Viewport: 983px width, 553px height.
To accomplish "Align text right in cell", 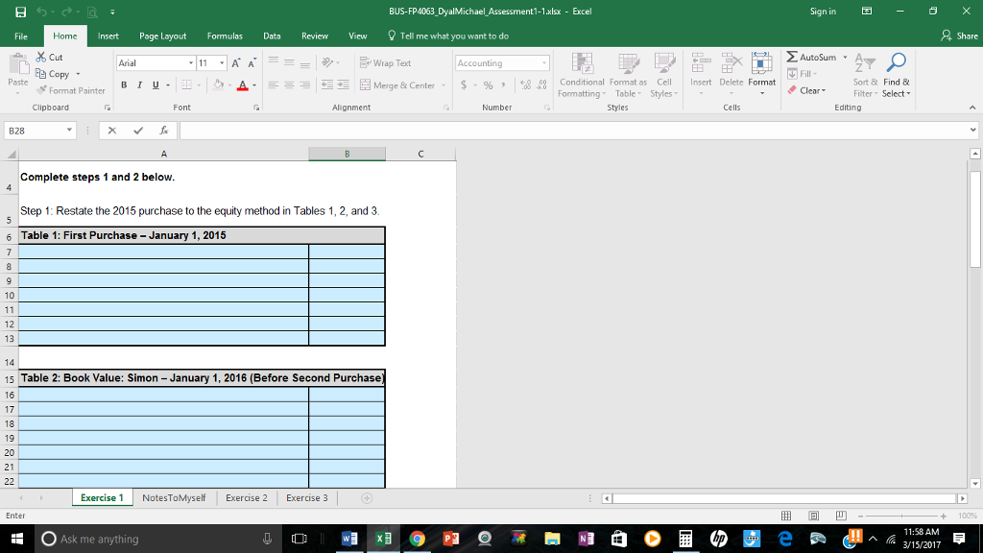I will pyautogui.click(x=304, y=85).
